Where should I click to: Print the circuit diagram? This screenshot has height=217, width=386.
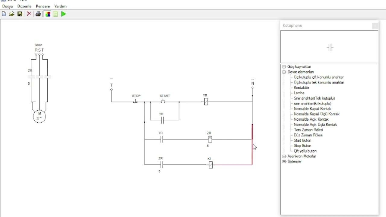[x=38, y=14]
